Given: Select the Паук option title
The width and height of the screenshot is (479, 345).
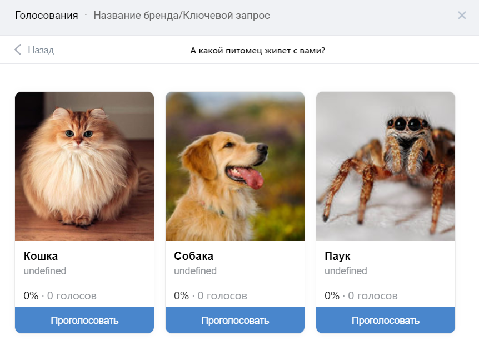Looking at the screenshot, I should 337,256.
